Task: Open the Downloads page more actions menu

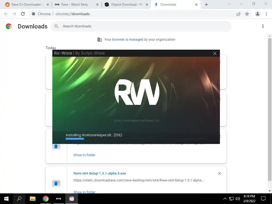Action: pyautogui.click(x=263, y=26)
